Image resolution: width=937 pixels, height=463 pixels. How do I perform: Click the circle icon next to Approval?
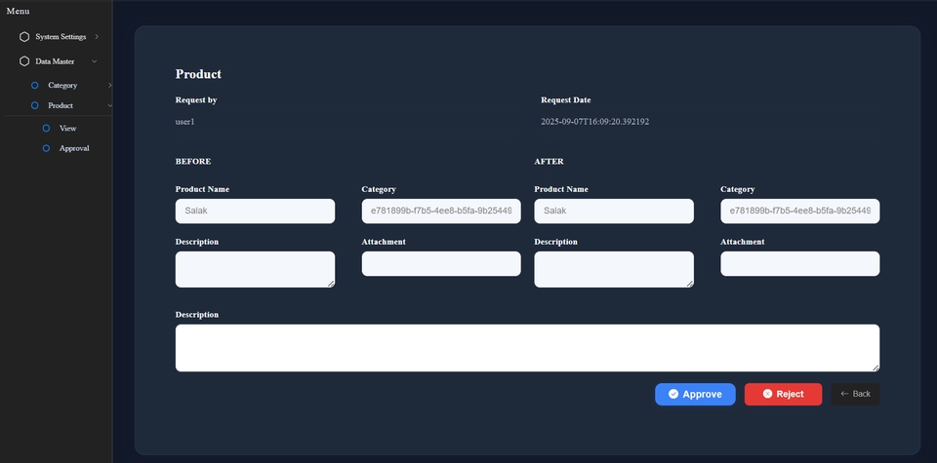(46, 148)
